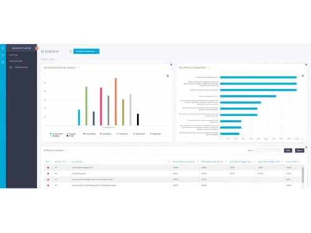Open info icon beside Top 10 Risks title
Screen dimensions: 311x233
(209, 68)
